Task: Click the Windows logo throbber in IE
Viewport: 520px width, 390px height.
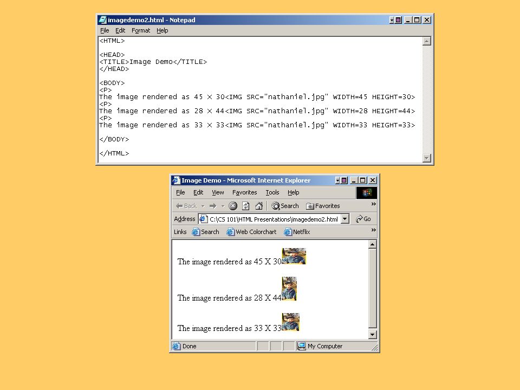Action: coord(367,193)
